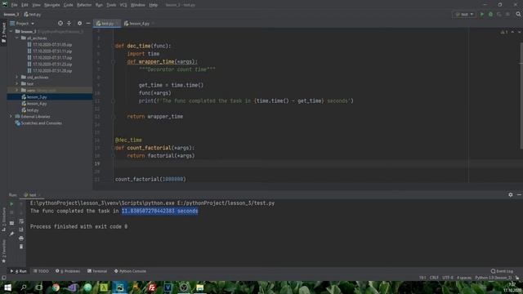Viewport: 523px width, 294px height.
Task: Open the TODO tool window
Action: [x=41, y=271]
